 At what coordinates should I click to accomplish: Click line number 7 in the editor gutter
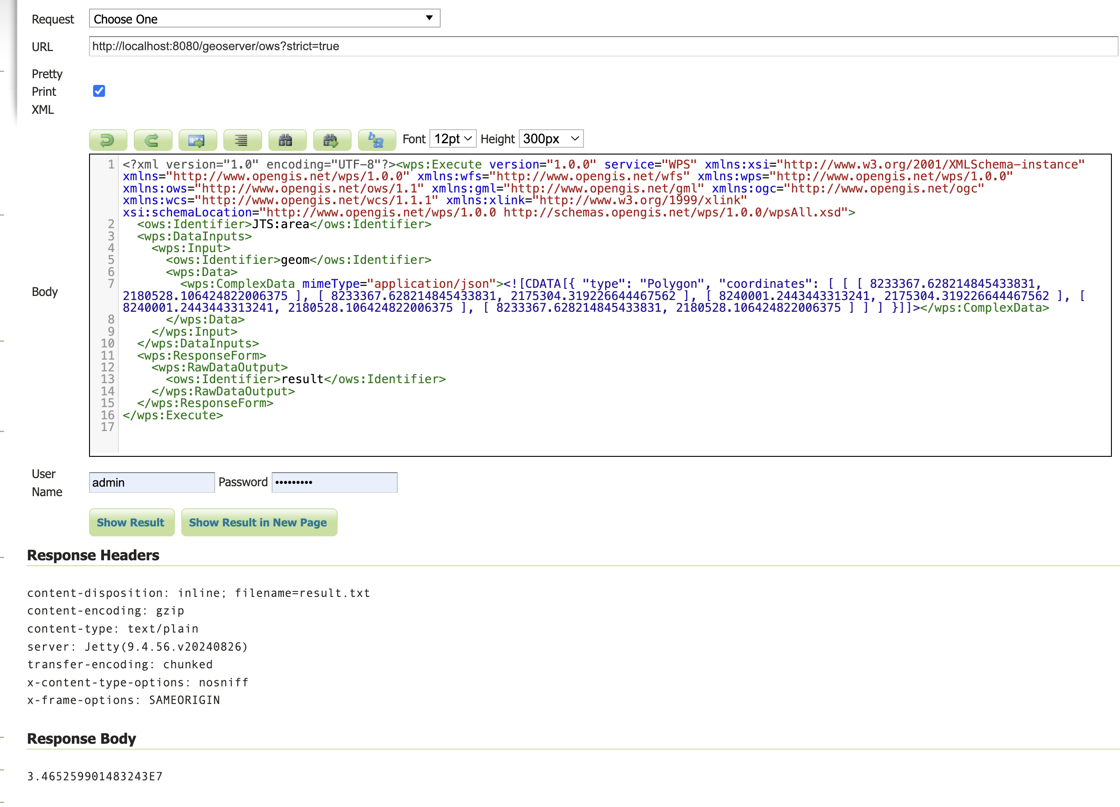(x=111, y=283)
